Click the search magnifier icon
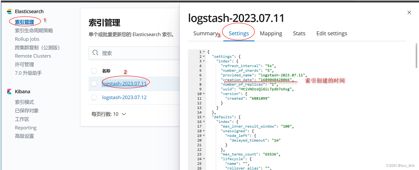Viewport: 419px width, 170px height. (x=95, y=53)
